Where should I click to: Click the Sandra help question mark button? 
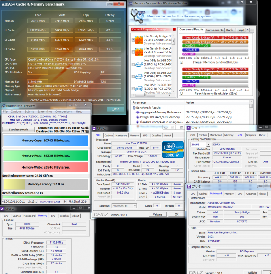(242, 2)
